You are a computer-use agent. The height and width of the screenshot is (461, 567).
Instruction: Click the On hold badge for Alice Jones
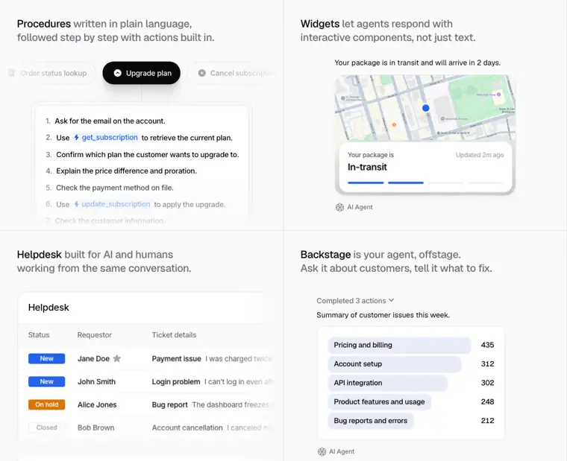tap(47, 404)
